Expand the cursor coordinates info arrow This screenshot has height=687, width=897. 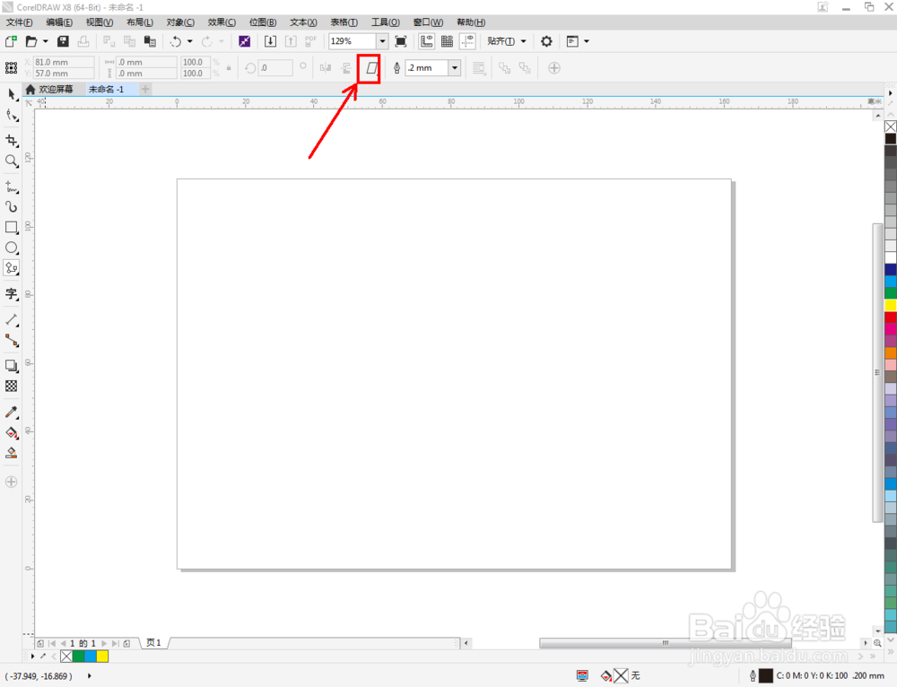(89, 676)
